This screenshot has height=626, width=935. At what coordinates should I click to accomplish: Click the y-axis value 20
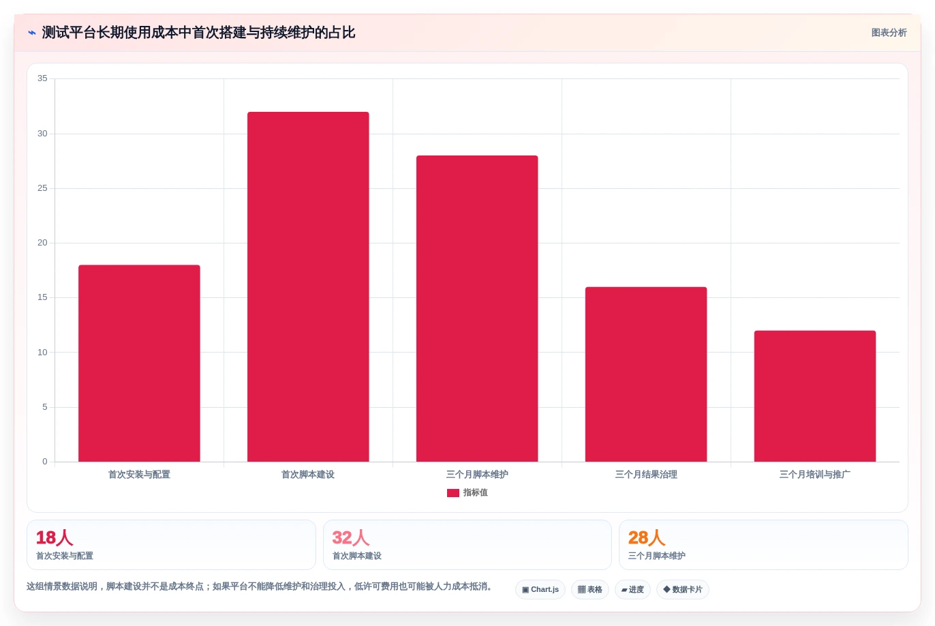[x=42, y=243]
